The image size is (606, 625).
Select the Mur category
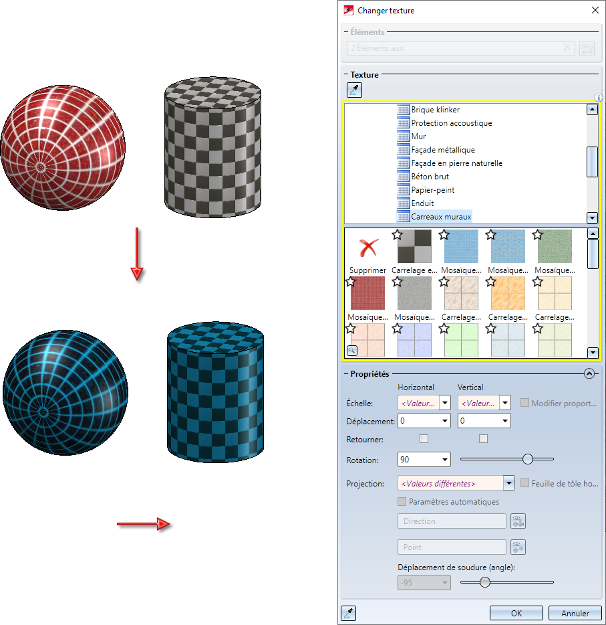coord(419,137)
